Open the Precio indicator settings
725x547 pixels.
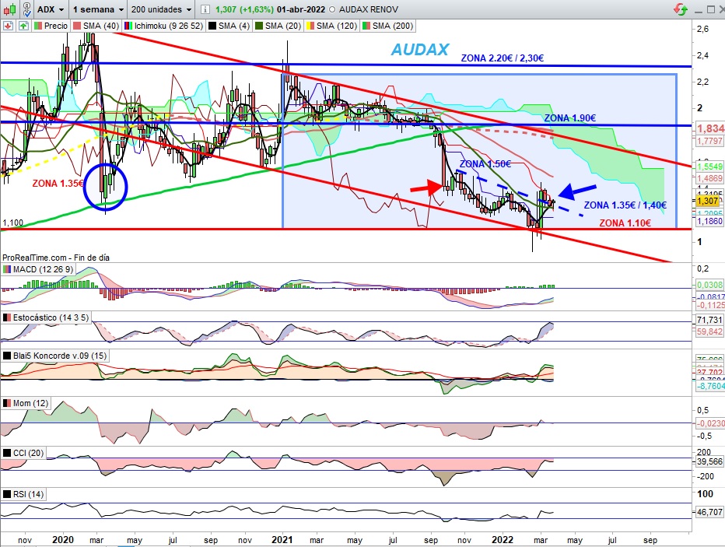(51, 26)
